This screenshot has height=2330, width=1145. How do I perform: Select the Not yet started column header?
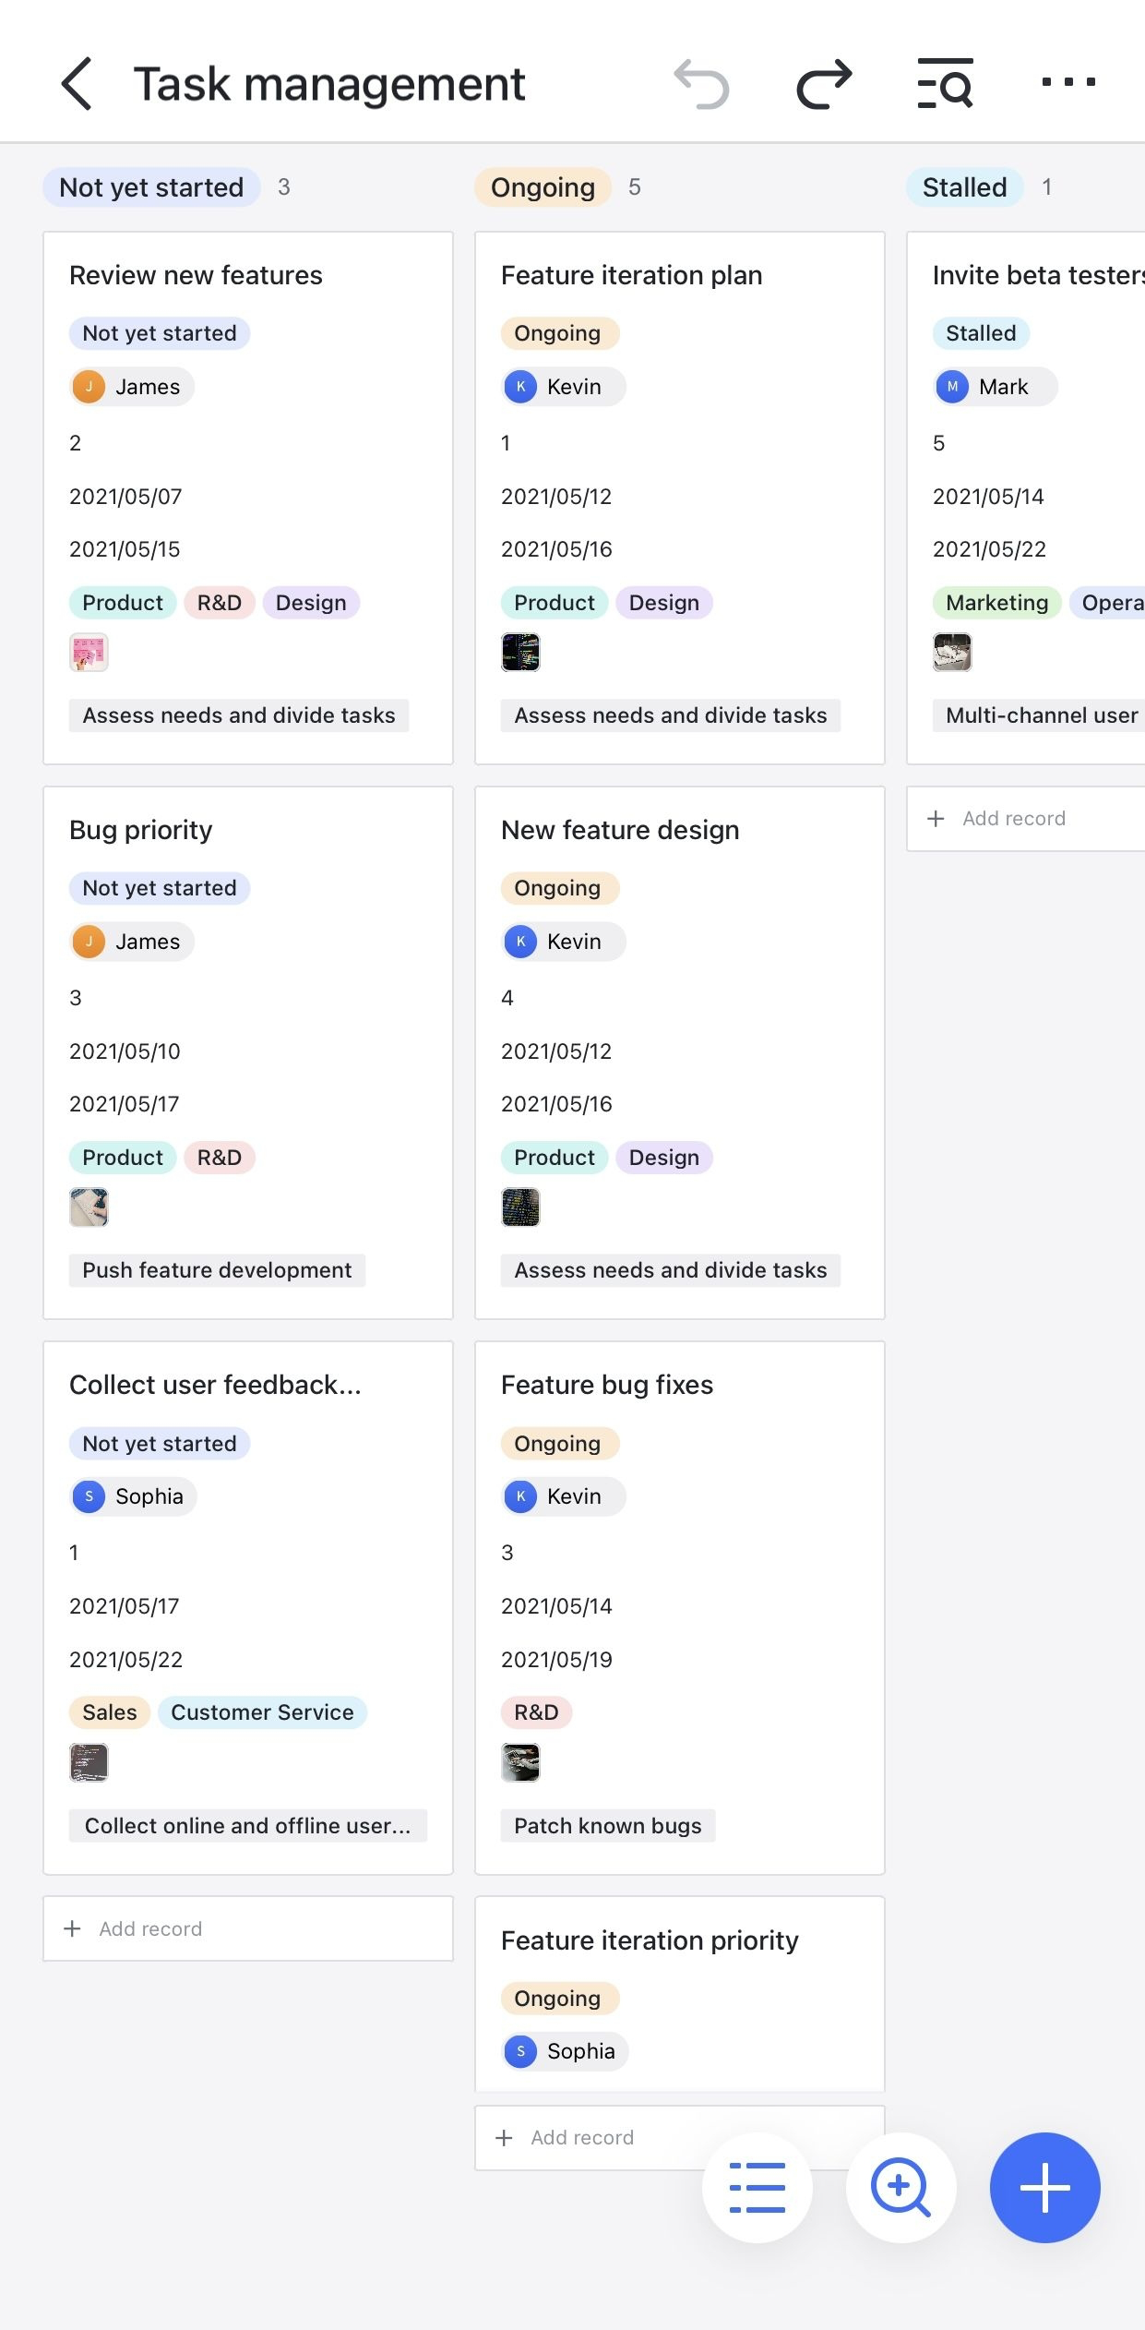(151, 187)
